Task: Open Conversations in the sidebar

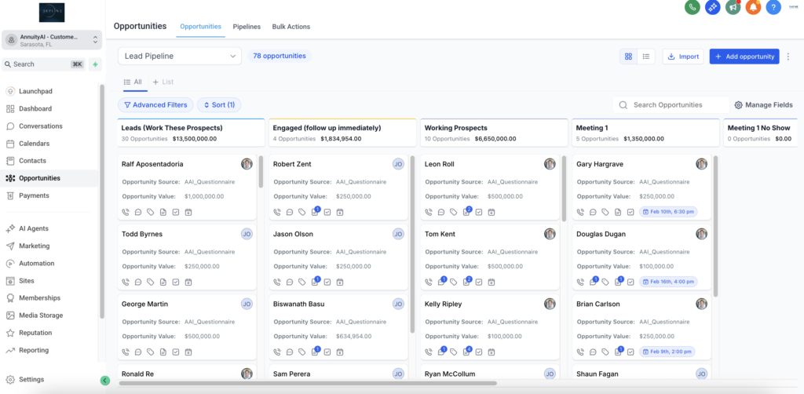Action: [40, 126]
